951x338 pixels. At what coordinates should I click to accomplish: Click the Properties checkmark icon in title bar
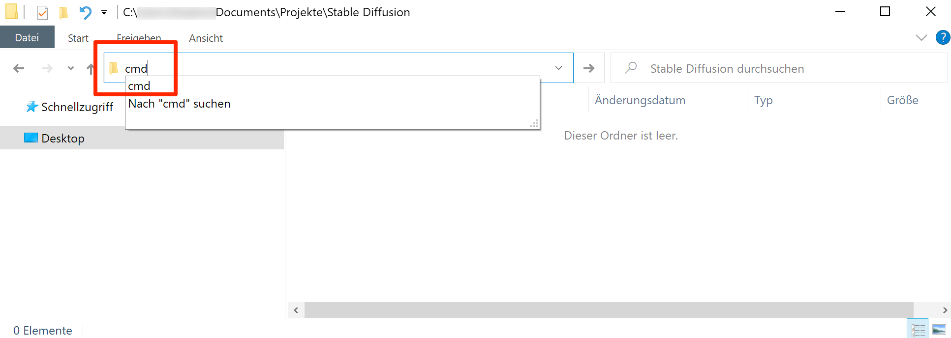pyautogui.click(x=42, y=12)
